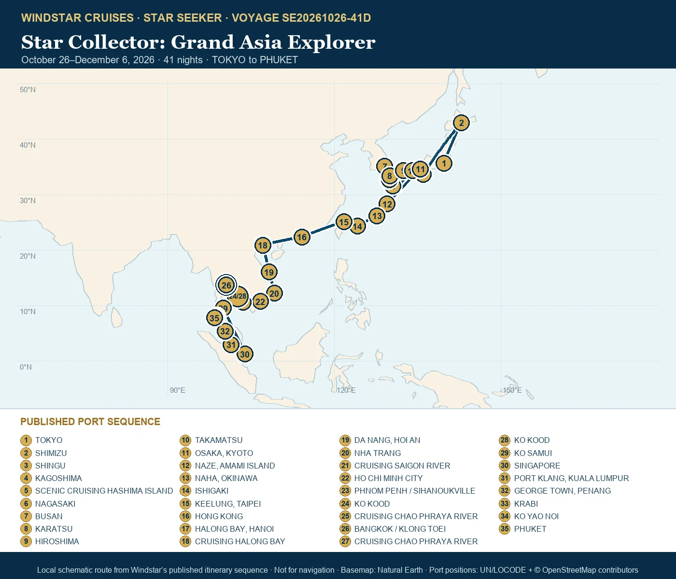Click legend badge 17 beside HALONG BAY, HANOI

click(185, 529)
